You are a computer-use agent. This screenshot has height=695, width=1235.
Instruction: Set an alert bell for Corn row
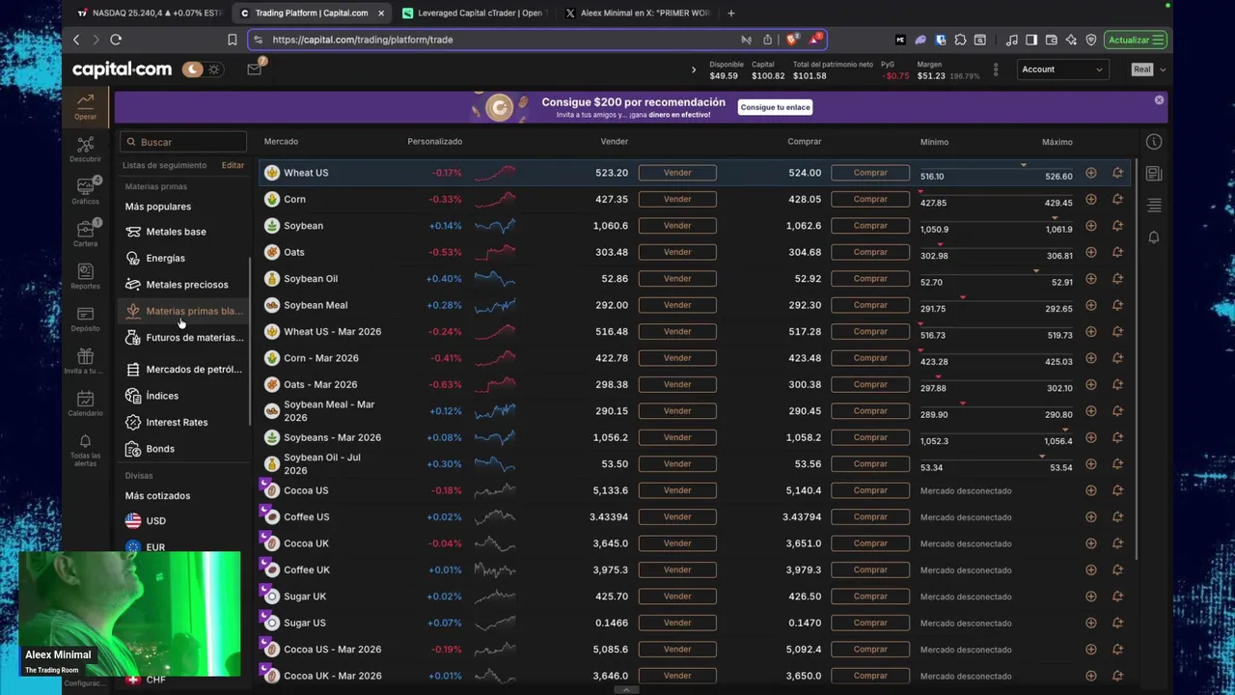(x=1117, y=199)
